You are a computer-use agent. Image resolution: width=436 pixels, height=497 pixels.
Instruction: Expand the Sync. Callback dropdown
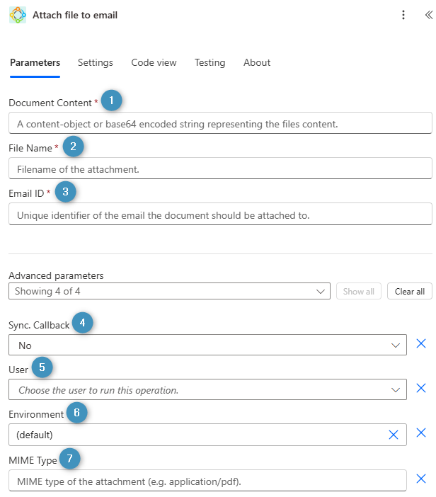pos(396,345)
